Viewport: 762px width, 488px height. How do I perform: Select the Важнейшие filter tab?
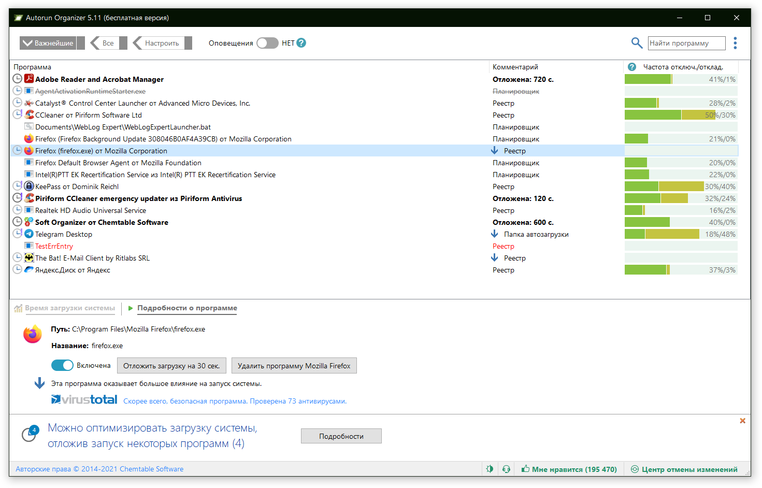pyautogui.click(x=52, y=43)
